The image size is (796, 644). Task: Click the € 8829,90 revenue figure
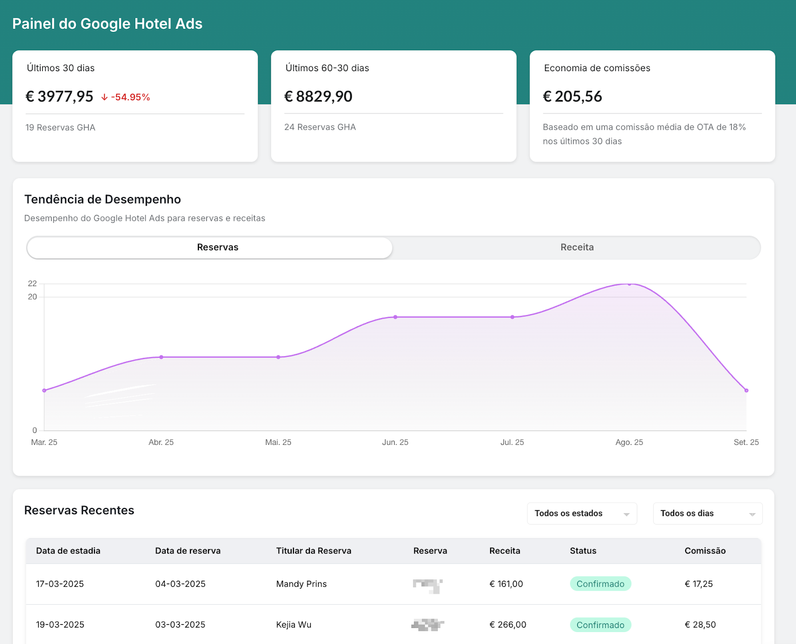point(318,97)
